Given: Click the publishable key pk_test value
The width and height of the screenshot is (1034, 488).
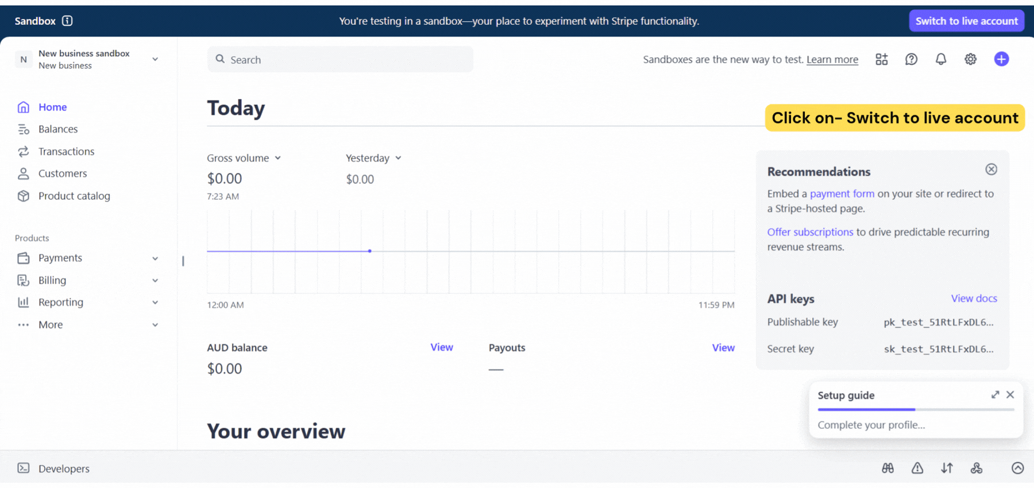Looking at the screenshot, I should (939, 322).
